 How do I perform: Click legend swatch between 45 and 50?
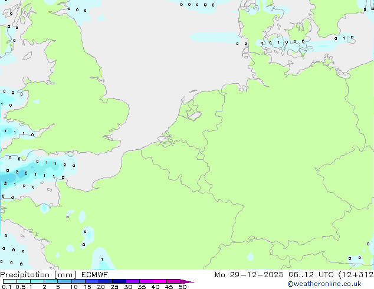pyautogui.click(x=173, y=281)
